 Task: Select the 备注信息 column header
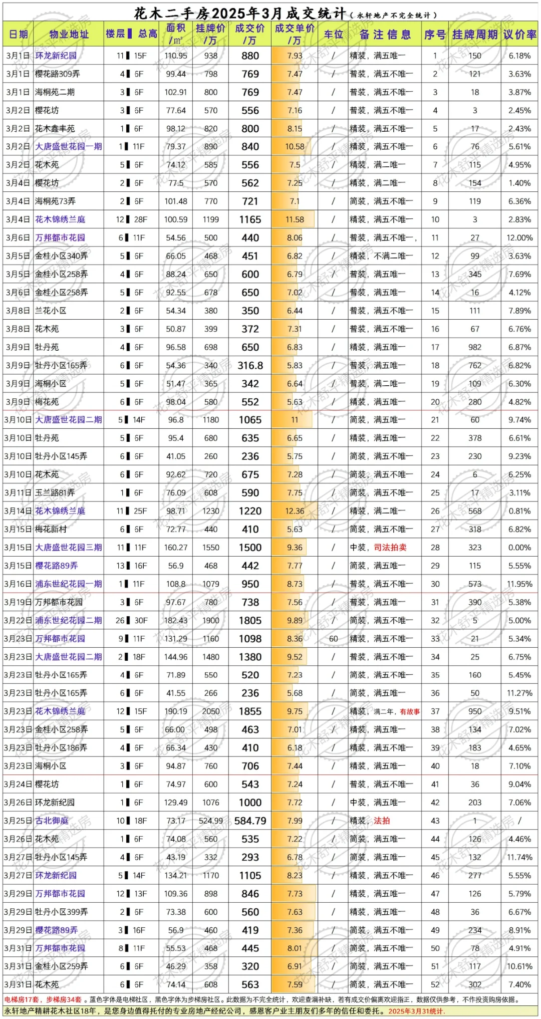385,34
